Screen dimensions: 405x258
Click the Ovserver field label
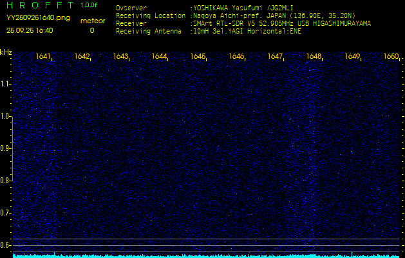131,8
